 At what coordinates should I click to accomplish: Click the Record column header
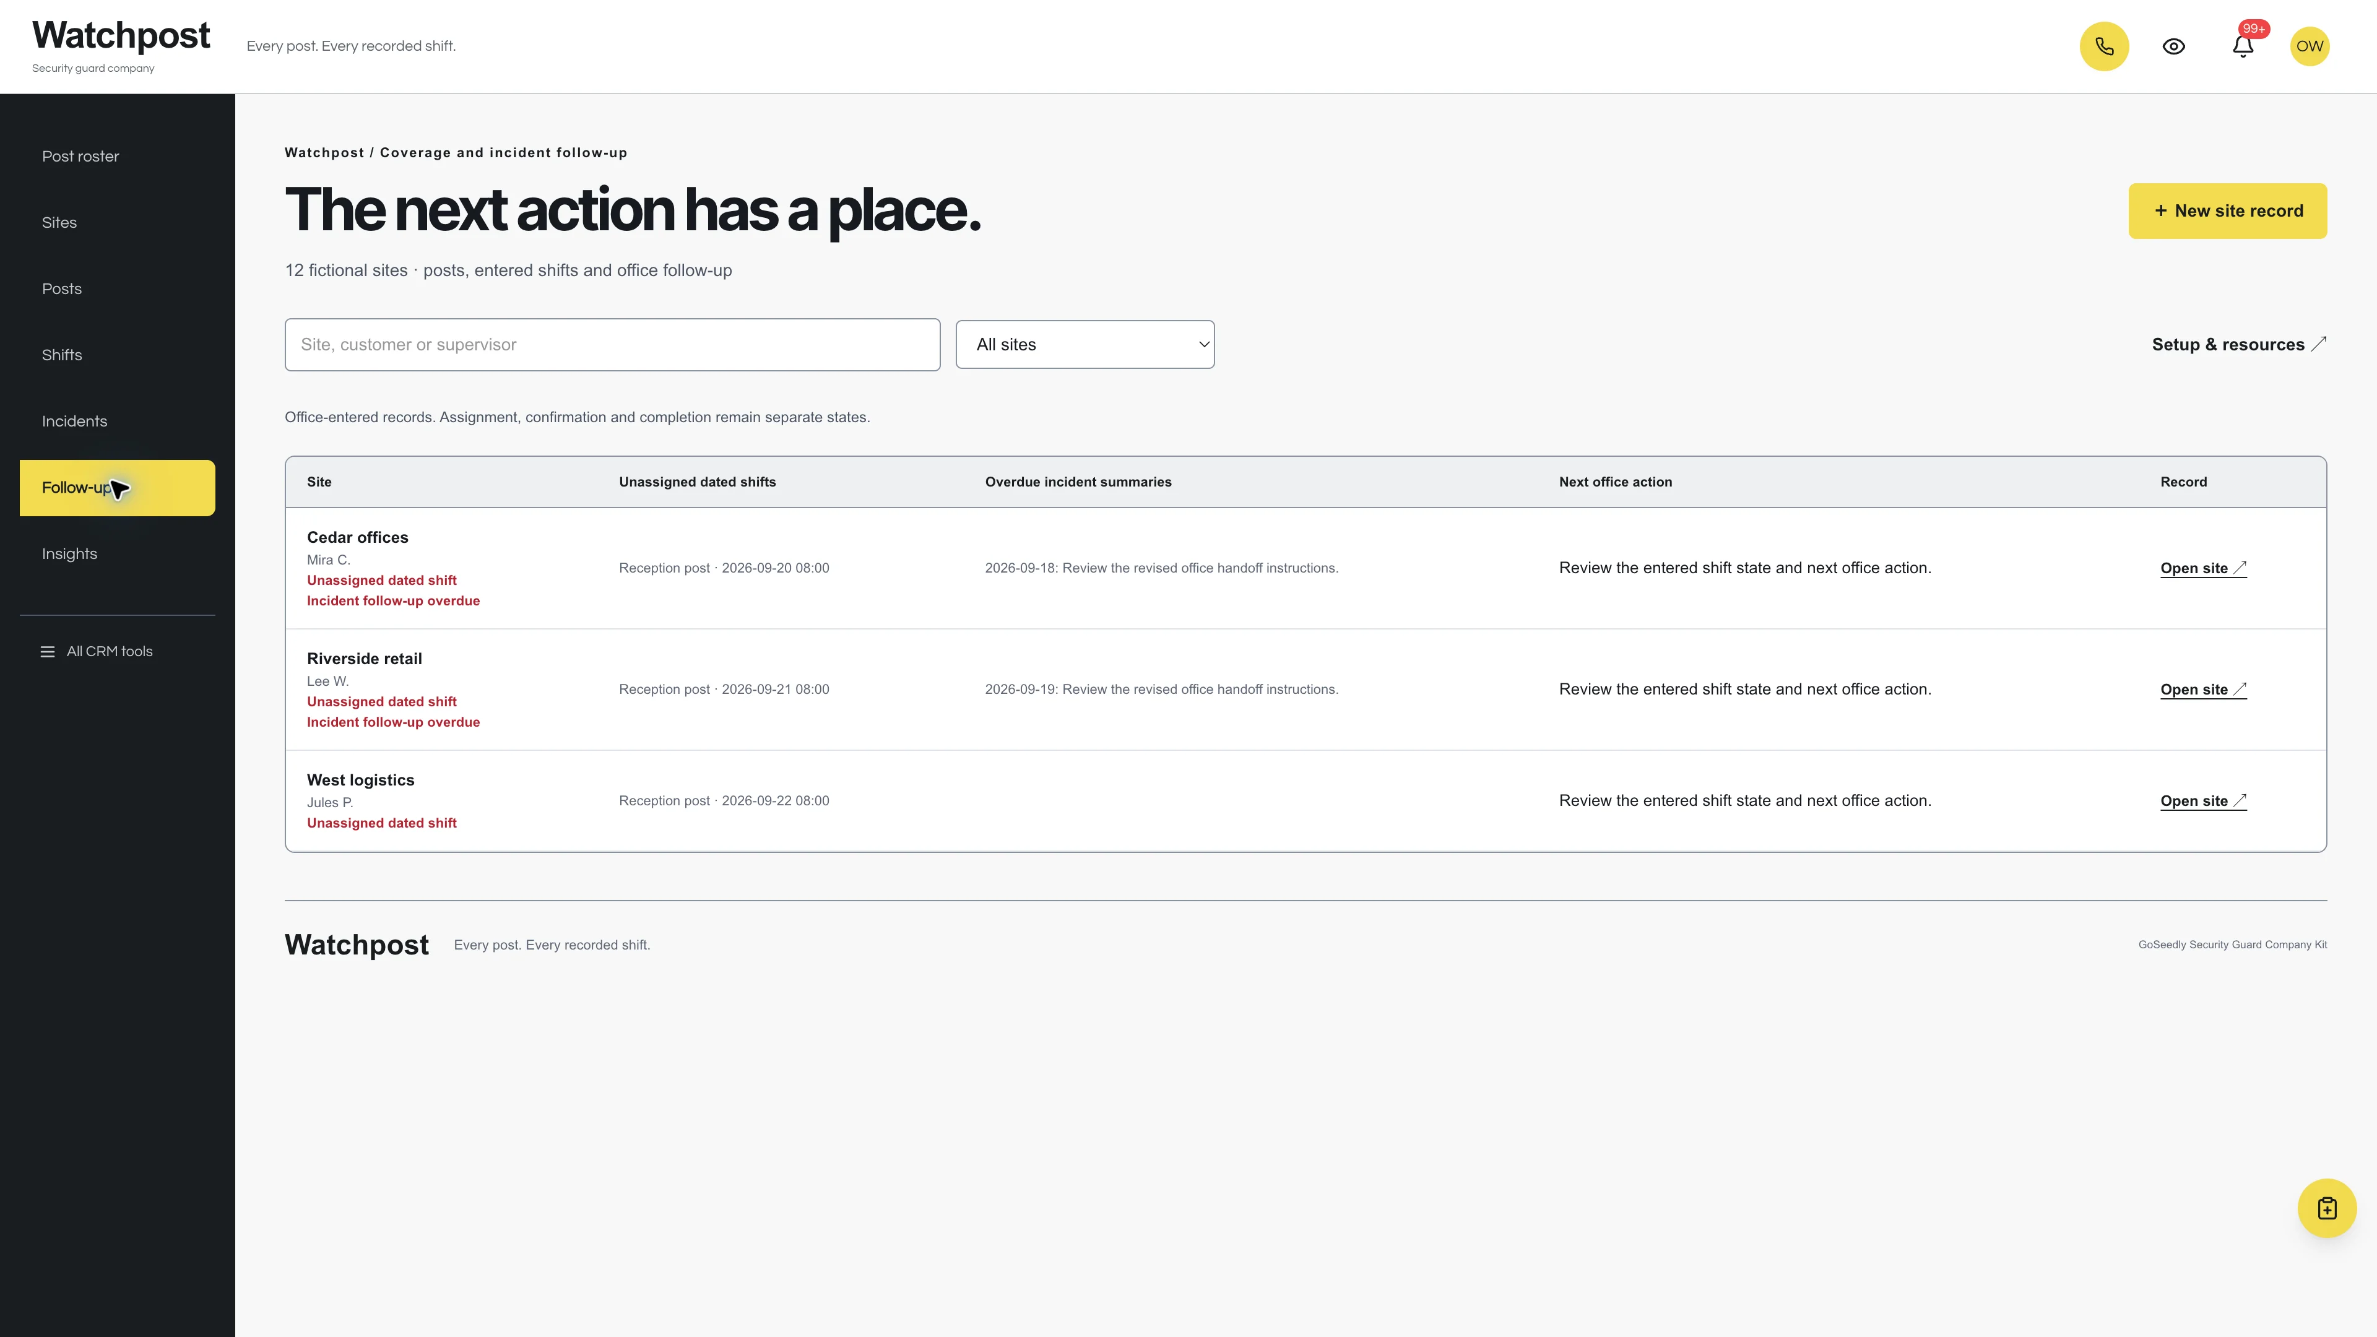2183,482
